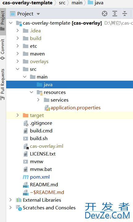This screenshot has height=222, width=133.
Task: Open the Project view dropdown arrow
Action: coord(38,14)
